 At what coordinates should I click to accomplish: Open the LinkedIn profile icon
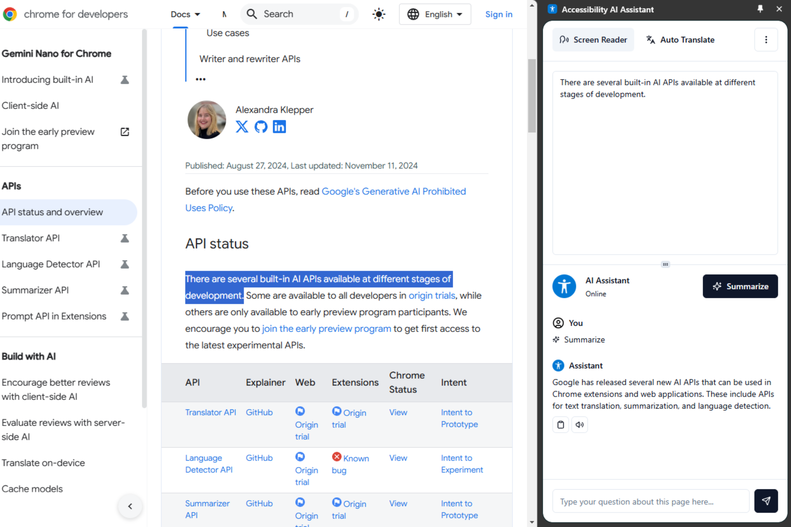pyautogui.click(x=279, y=127)
